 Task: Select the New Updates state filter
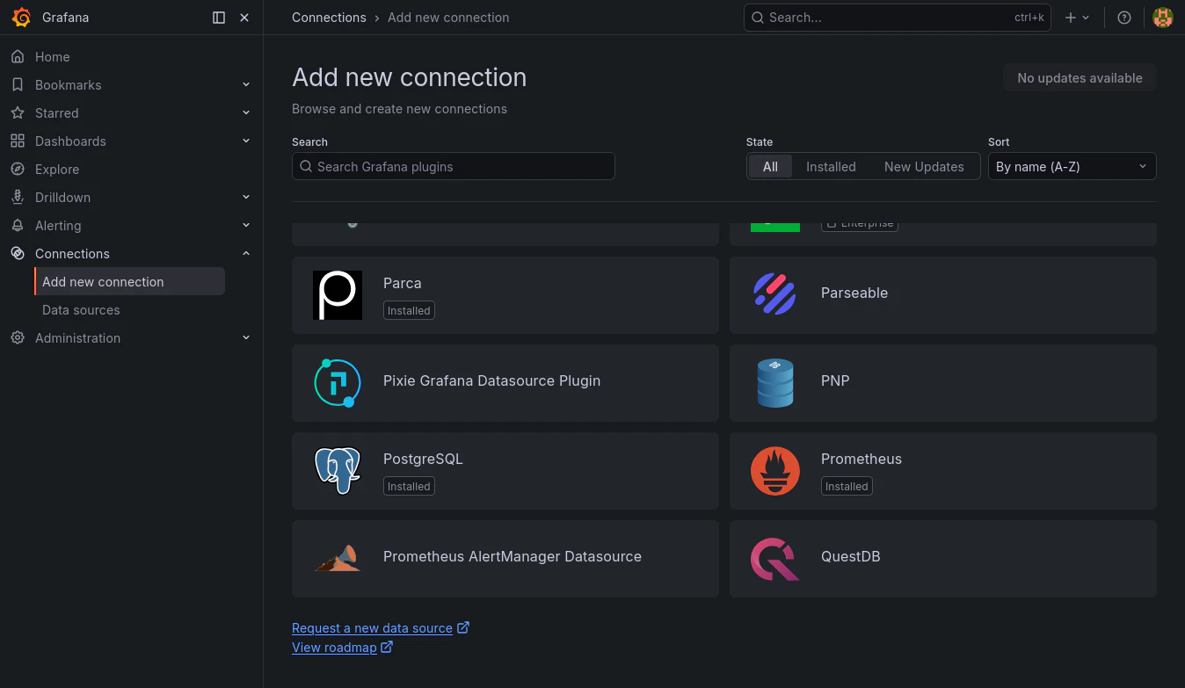tap(924, 167)
